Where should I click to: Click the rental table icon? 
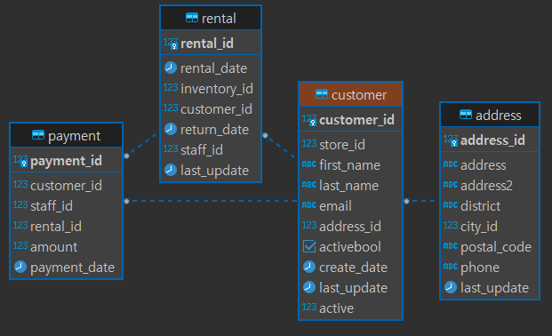(192, 18)
